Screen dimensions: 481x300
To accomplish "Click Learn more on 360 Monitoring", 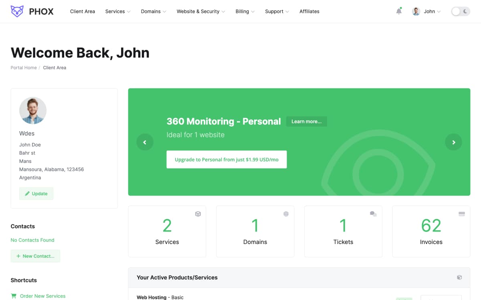I will click(307, 122).
